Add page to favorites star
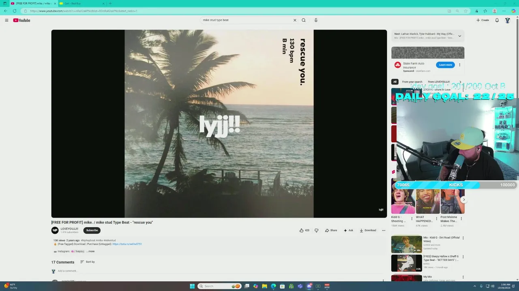 point(466,11)
